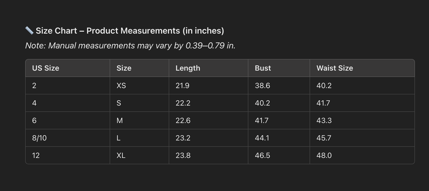Click the Size Chart heading text
The image size is (429, 191).
130,31
